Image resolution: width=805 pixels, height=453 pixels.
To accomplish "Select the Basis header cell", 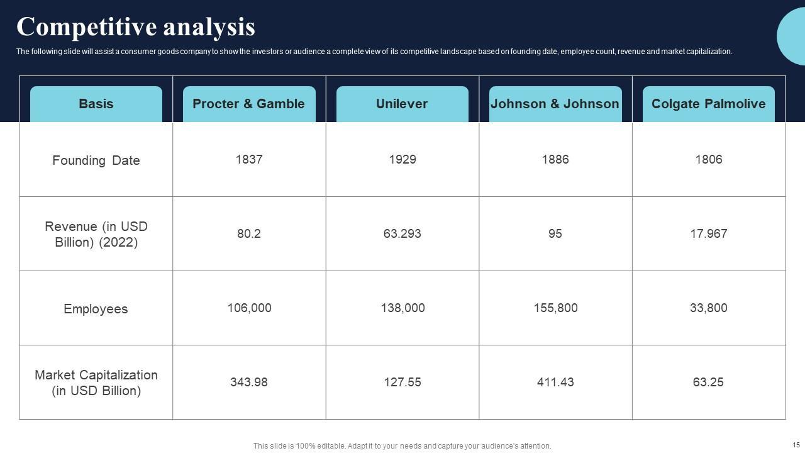I will (96, 104).
